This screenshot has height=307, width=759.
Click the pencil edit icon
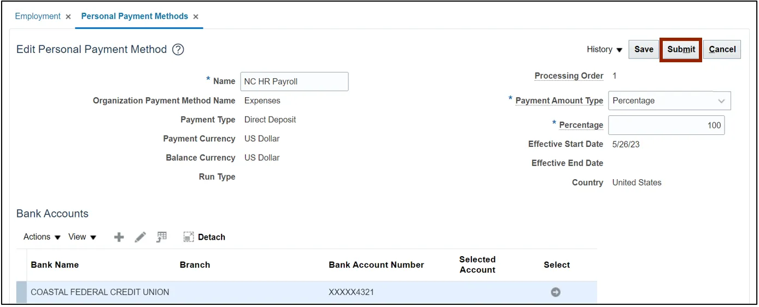click(141, 237)
